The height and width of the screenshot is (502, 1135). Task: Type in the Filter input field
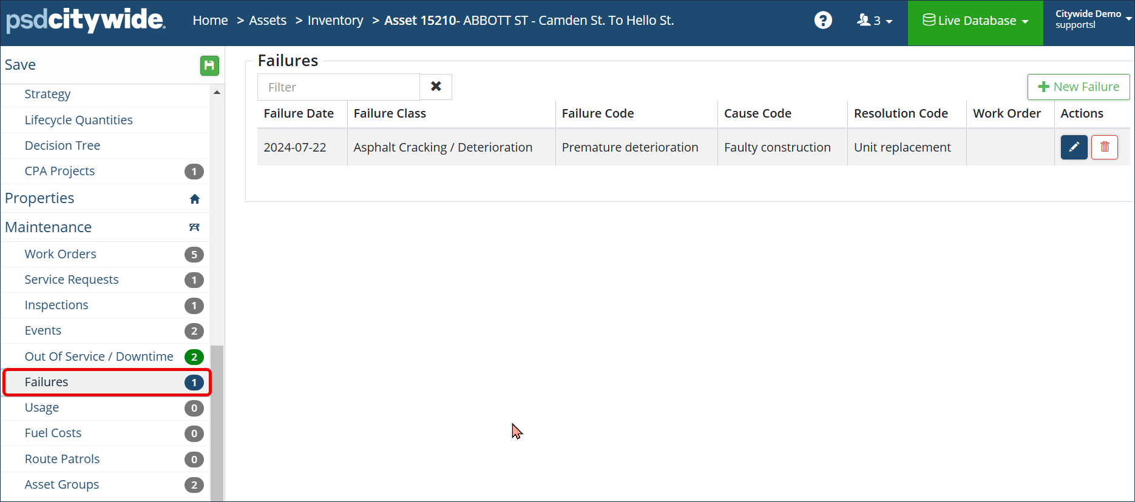pyautogui.click(x=338, y=87)
